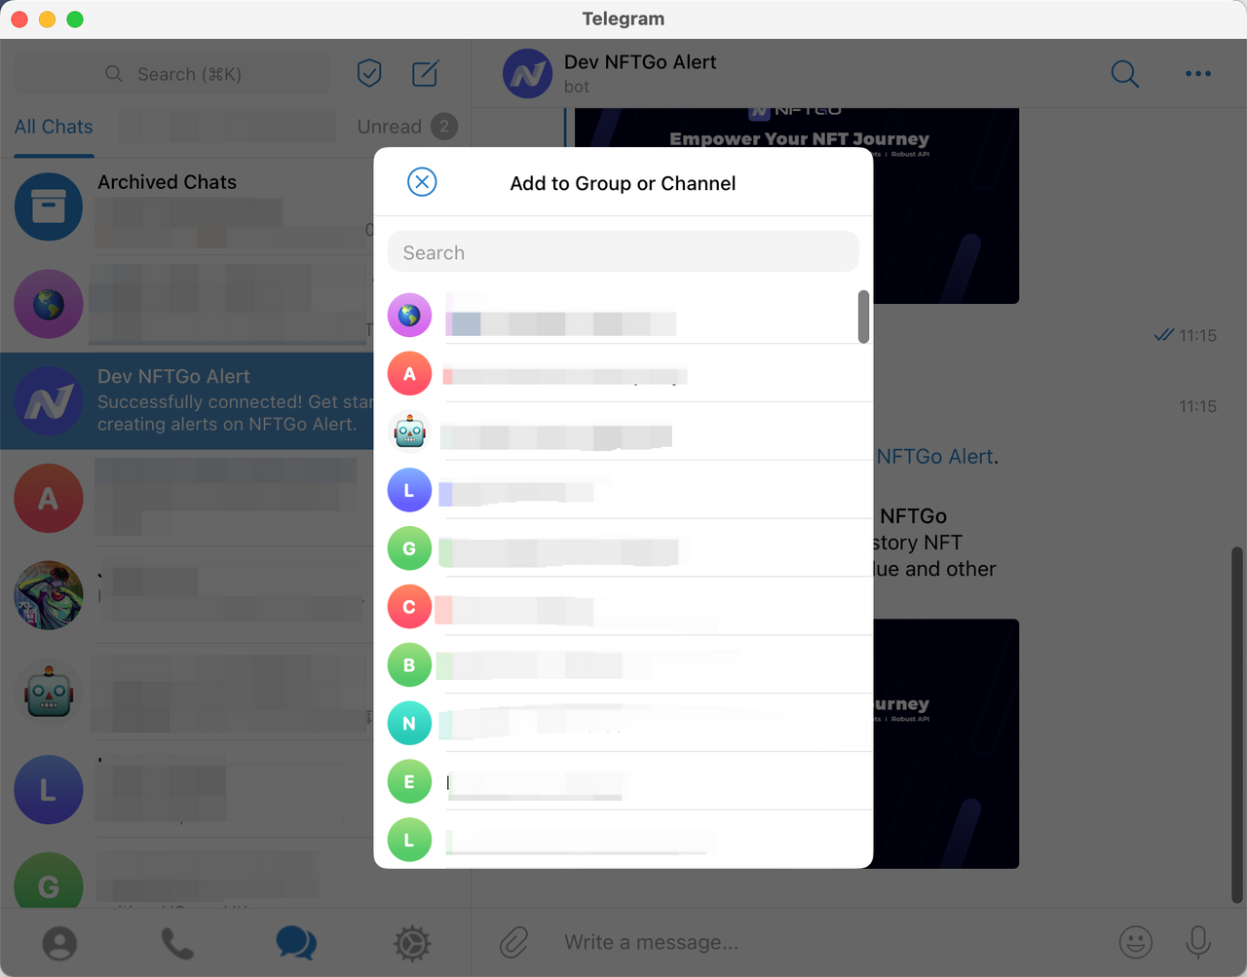Click the main Search (⌘K) field

pyautogui.click(x=172, y=74)
